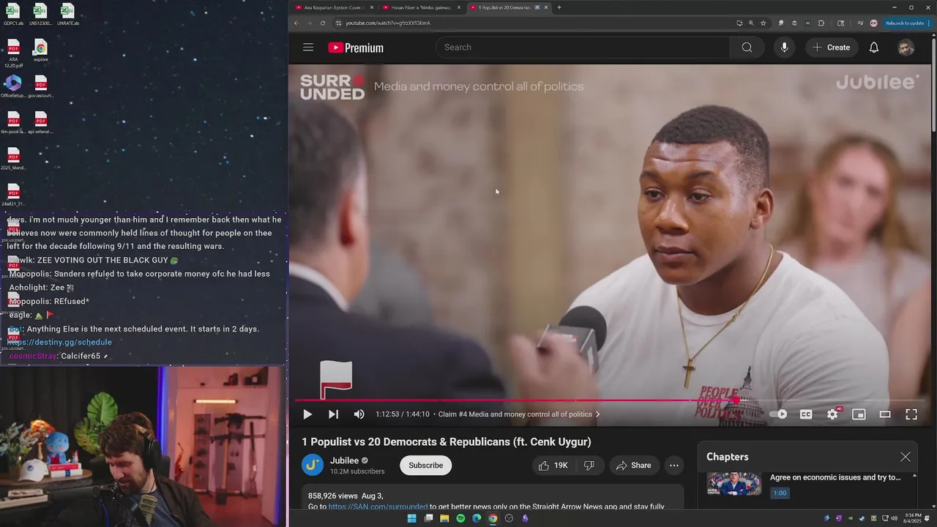
Task: Open YouTube notifications bell
Action: [x=874, y=48]
